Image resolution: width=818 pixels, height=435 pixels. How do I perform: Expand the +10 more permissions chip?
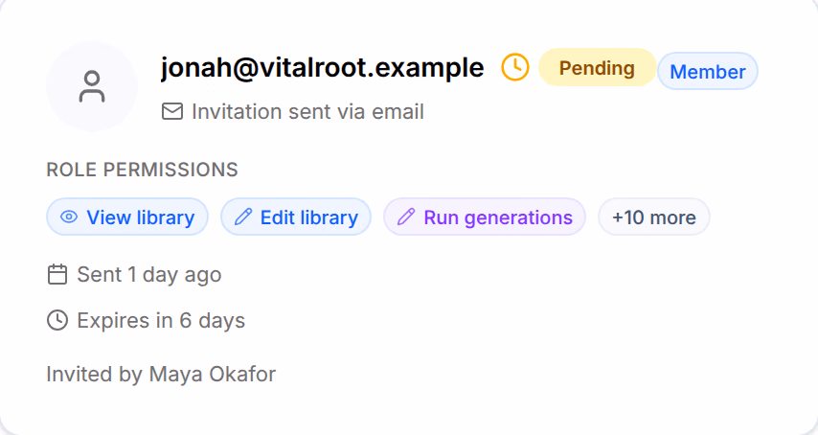tap(653, 217)
